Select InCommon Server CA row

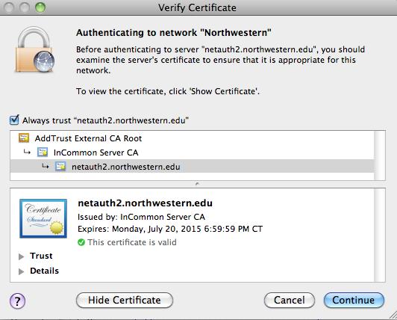[x=193, y=153]
